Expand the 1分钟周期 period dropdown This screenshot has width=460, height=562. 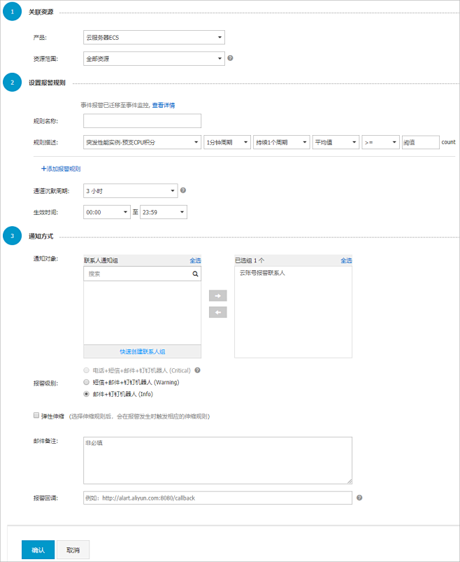tap(227, 142)
